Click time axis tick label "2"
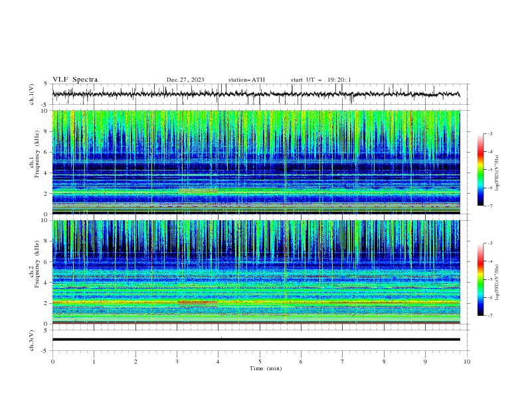This screenshot has width=526, height=406. point(135,362)
